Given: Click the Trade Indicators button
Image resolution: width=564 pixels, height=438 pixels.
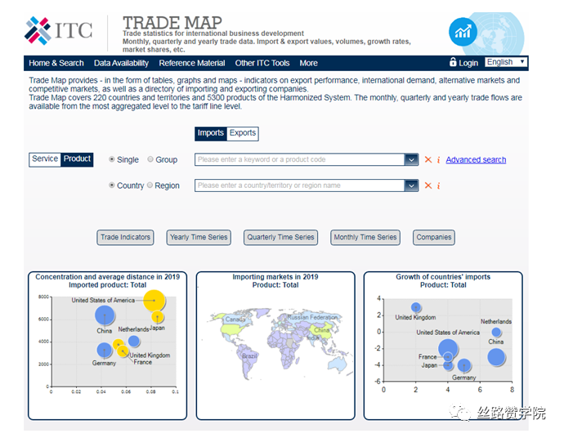Looking at the screenshot, I should pos(125,237).
